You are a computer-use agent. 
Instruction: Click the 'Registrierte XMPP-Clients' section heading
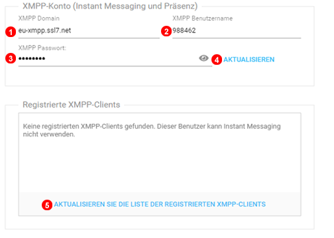click(x=72, y=104)
